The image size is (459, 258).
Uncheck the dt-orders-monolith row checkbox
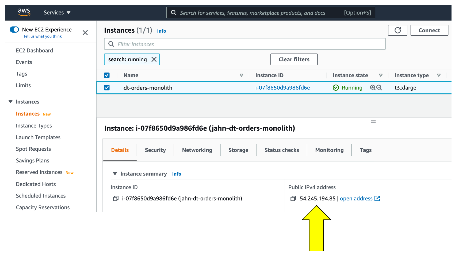(x=107, y=88)
